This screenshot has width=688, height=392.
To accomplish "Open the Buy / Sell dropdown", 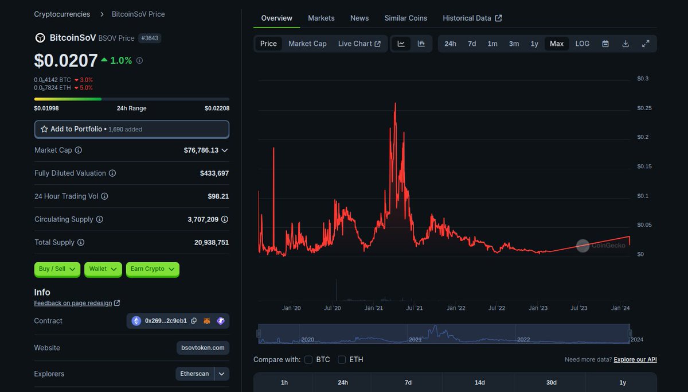I will click(57, 269).
